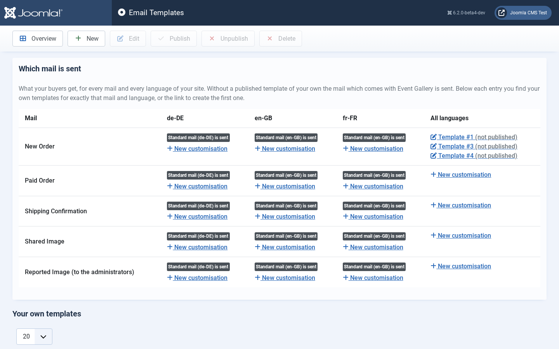559x349 pixels.
Task: Click the Edit toolbar button
Action: coord(128,39)
